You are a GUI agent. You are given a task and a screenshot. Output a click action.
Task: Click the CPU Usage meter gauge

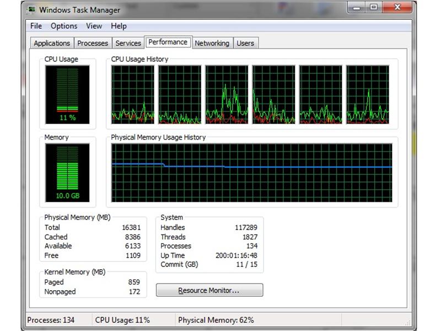pos(67,93)
